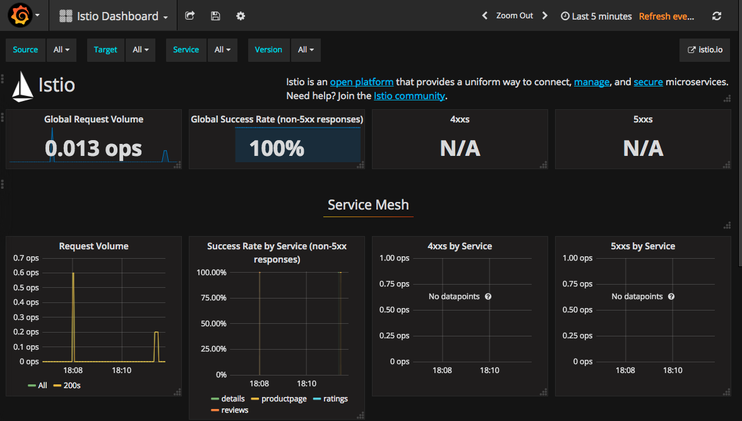The height and width of the screenshot is (421, 742).
Task: Click help icon in 4xxs by Service
Action: (x=488, y=297)
